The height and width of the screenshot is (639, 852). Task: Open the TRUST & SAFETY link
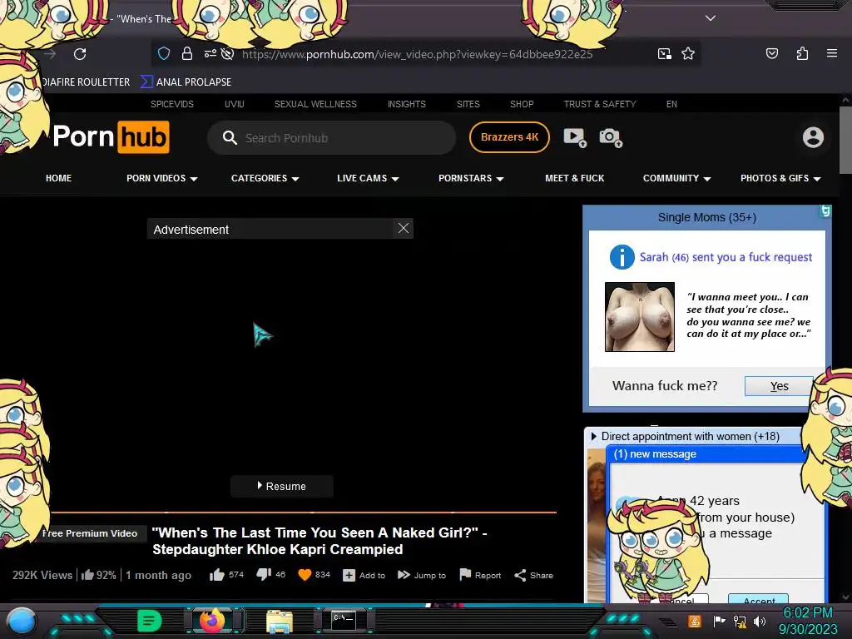click(599, 104)
